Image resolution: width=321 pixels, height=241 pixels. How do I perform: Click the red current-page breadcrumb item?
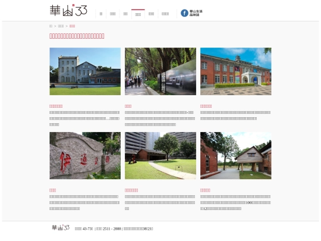coord(73,26)
